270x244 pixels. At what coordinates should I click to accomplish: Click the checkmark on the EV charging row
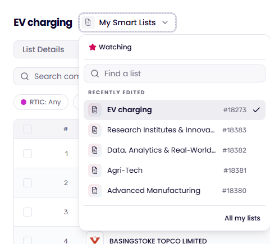tap(257, 110)
